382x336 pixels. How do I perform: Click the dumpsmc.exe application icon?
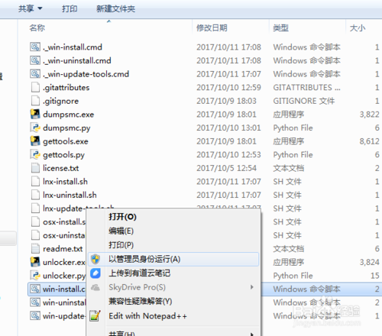(35, 115)
